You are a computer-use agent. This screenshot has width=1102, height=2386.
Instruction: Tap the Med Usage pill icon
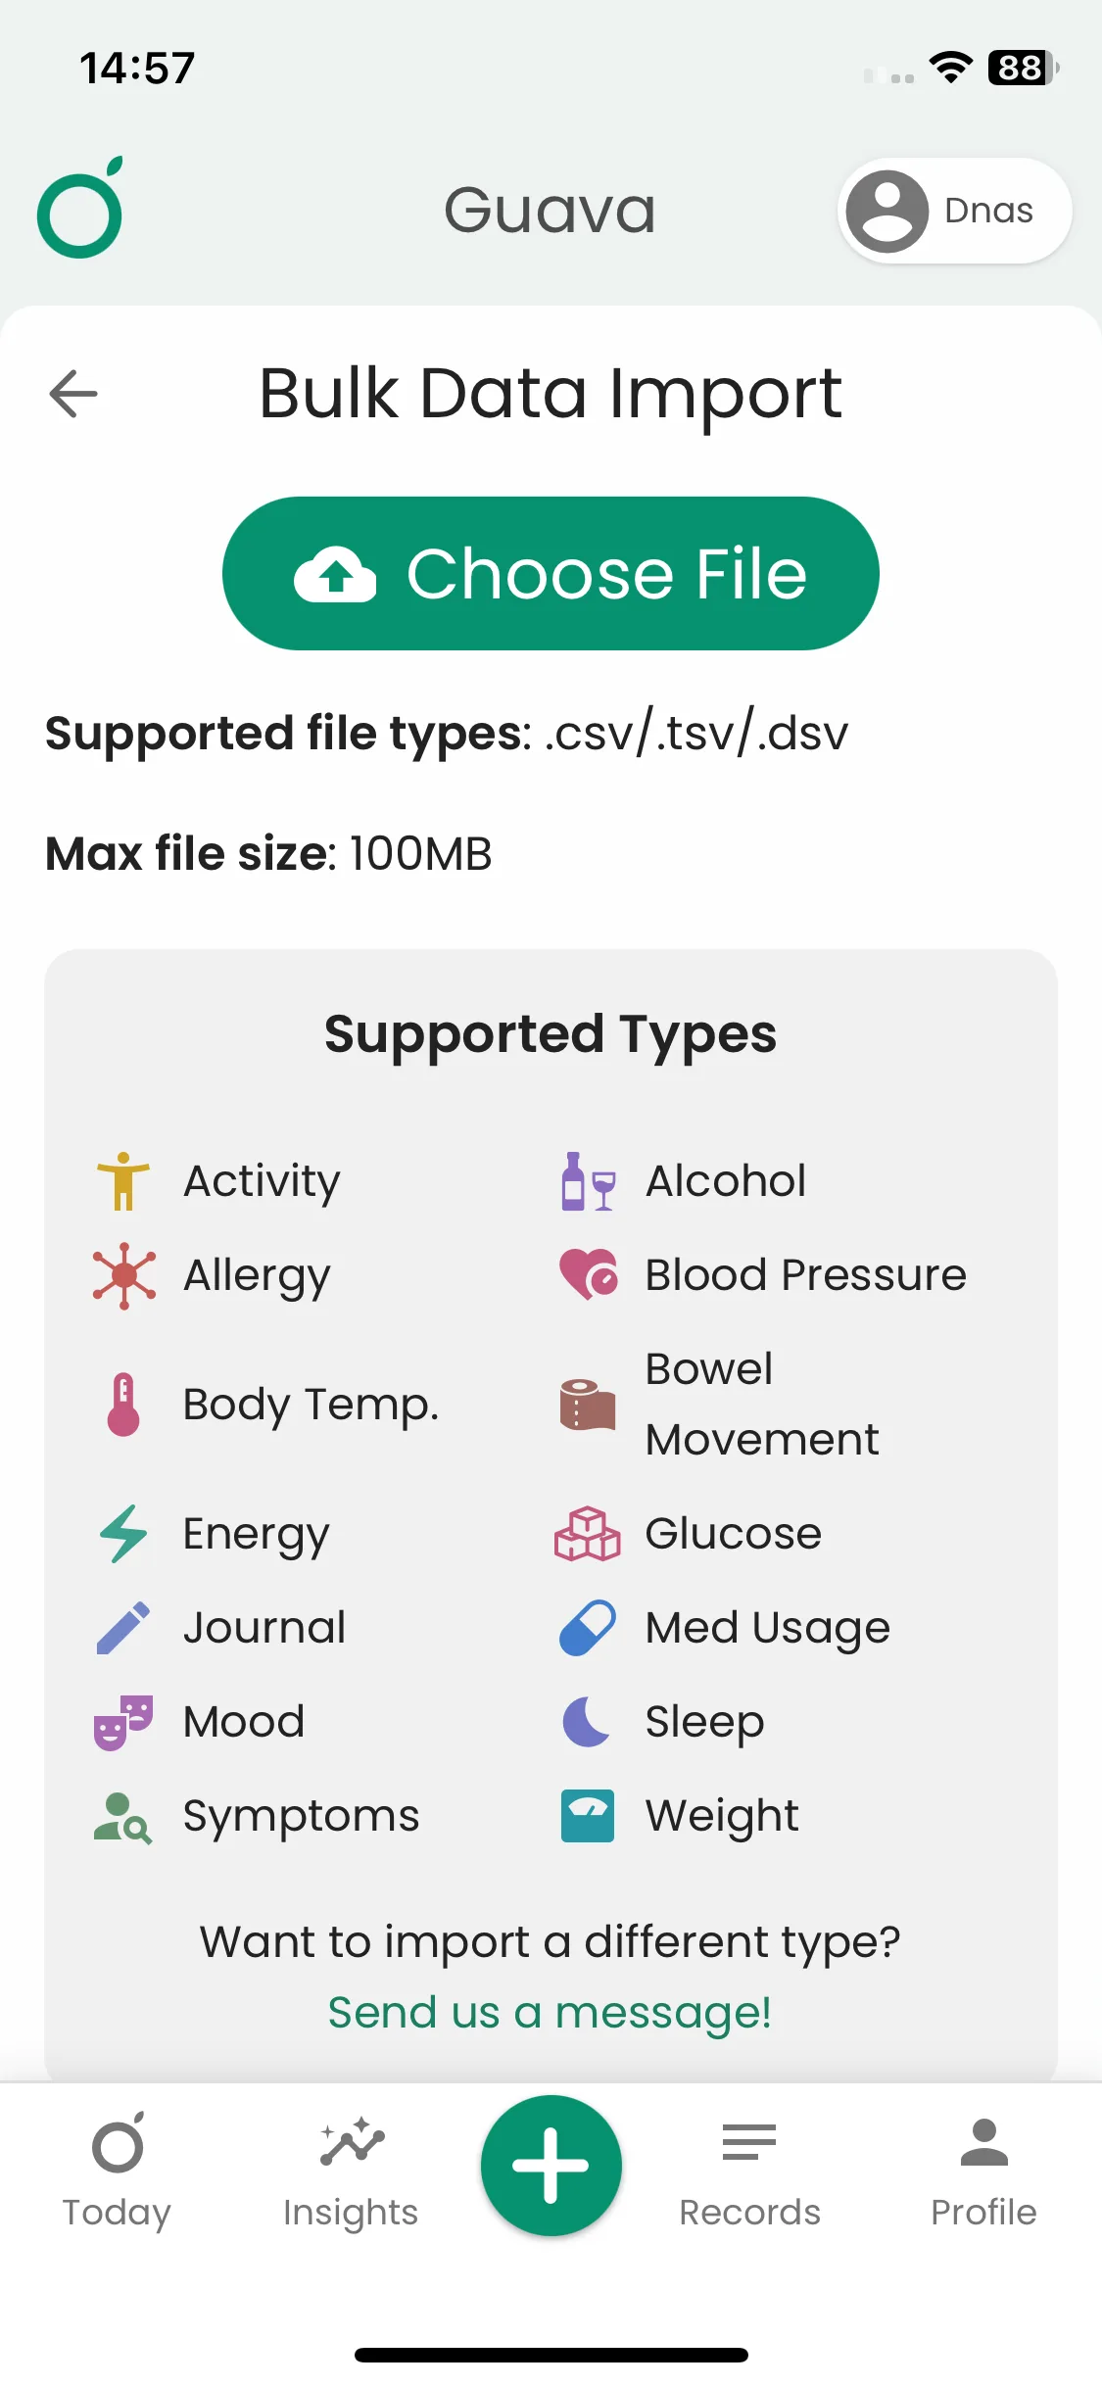point(588,1627)
